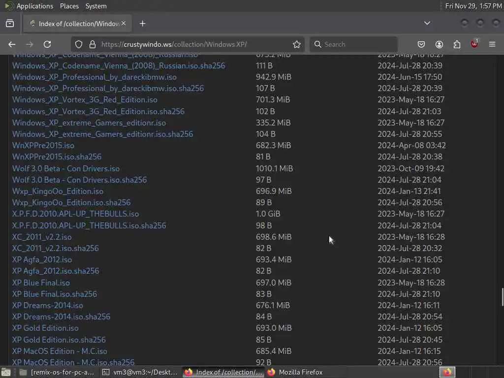Click the 942.9 MiB size value
This screenshot has width=504, height=378.
[274, 77]
